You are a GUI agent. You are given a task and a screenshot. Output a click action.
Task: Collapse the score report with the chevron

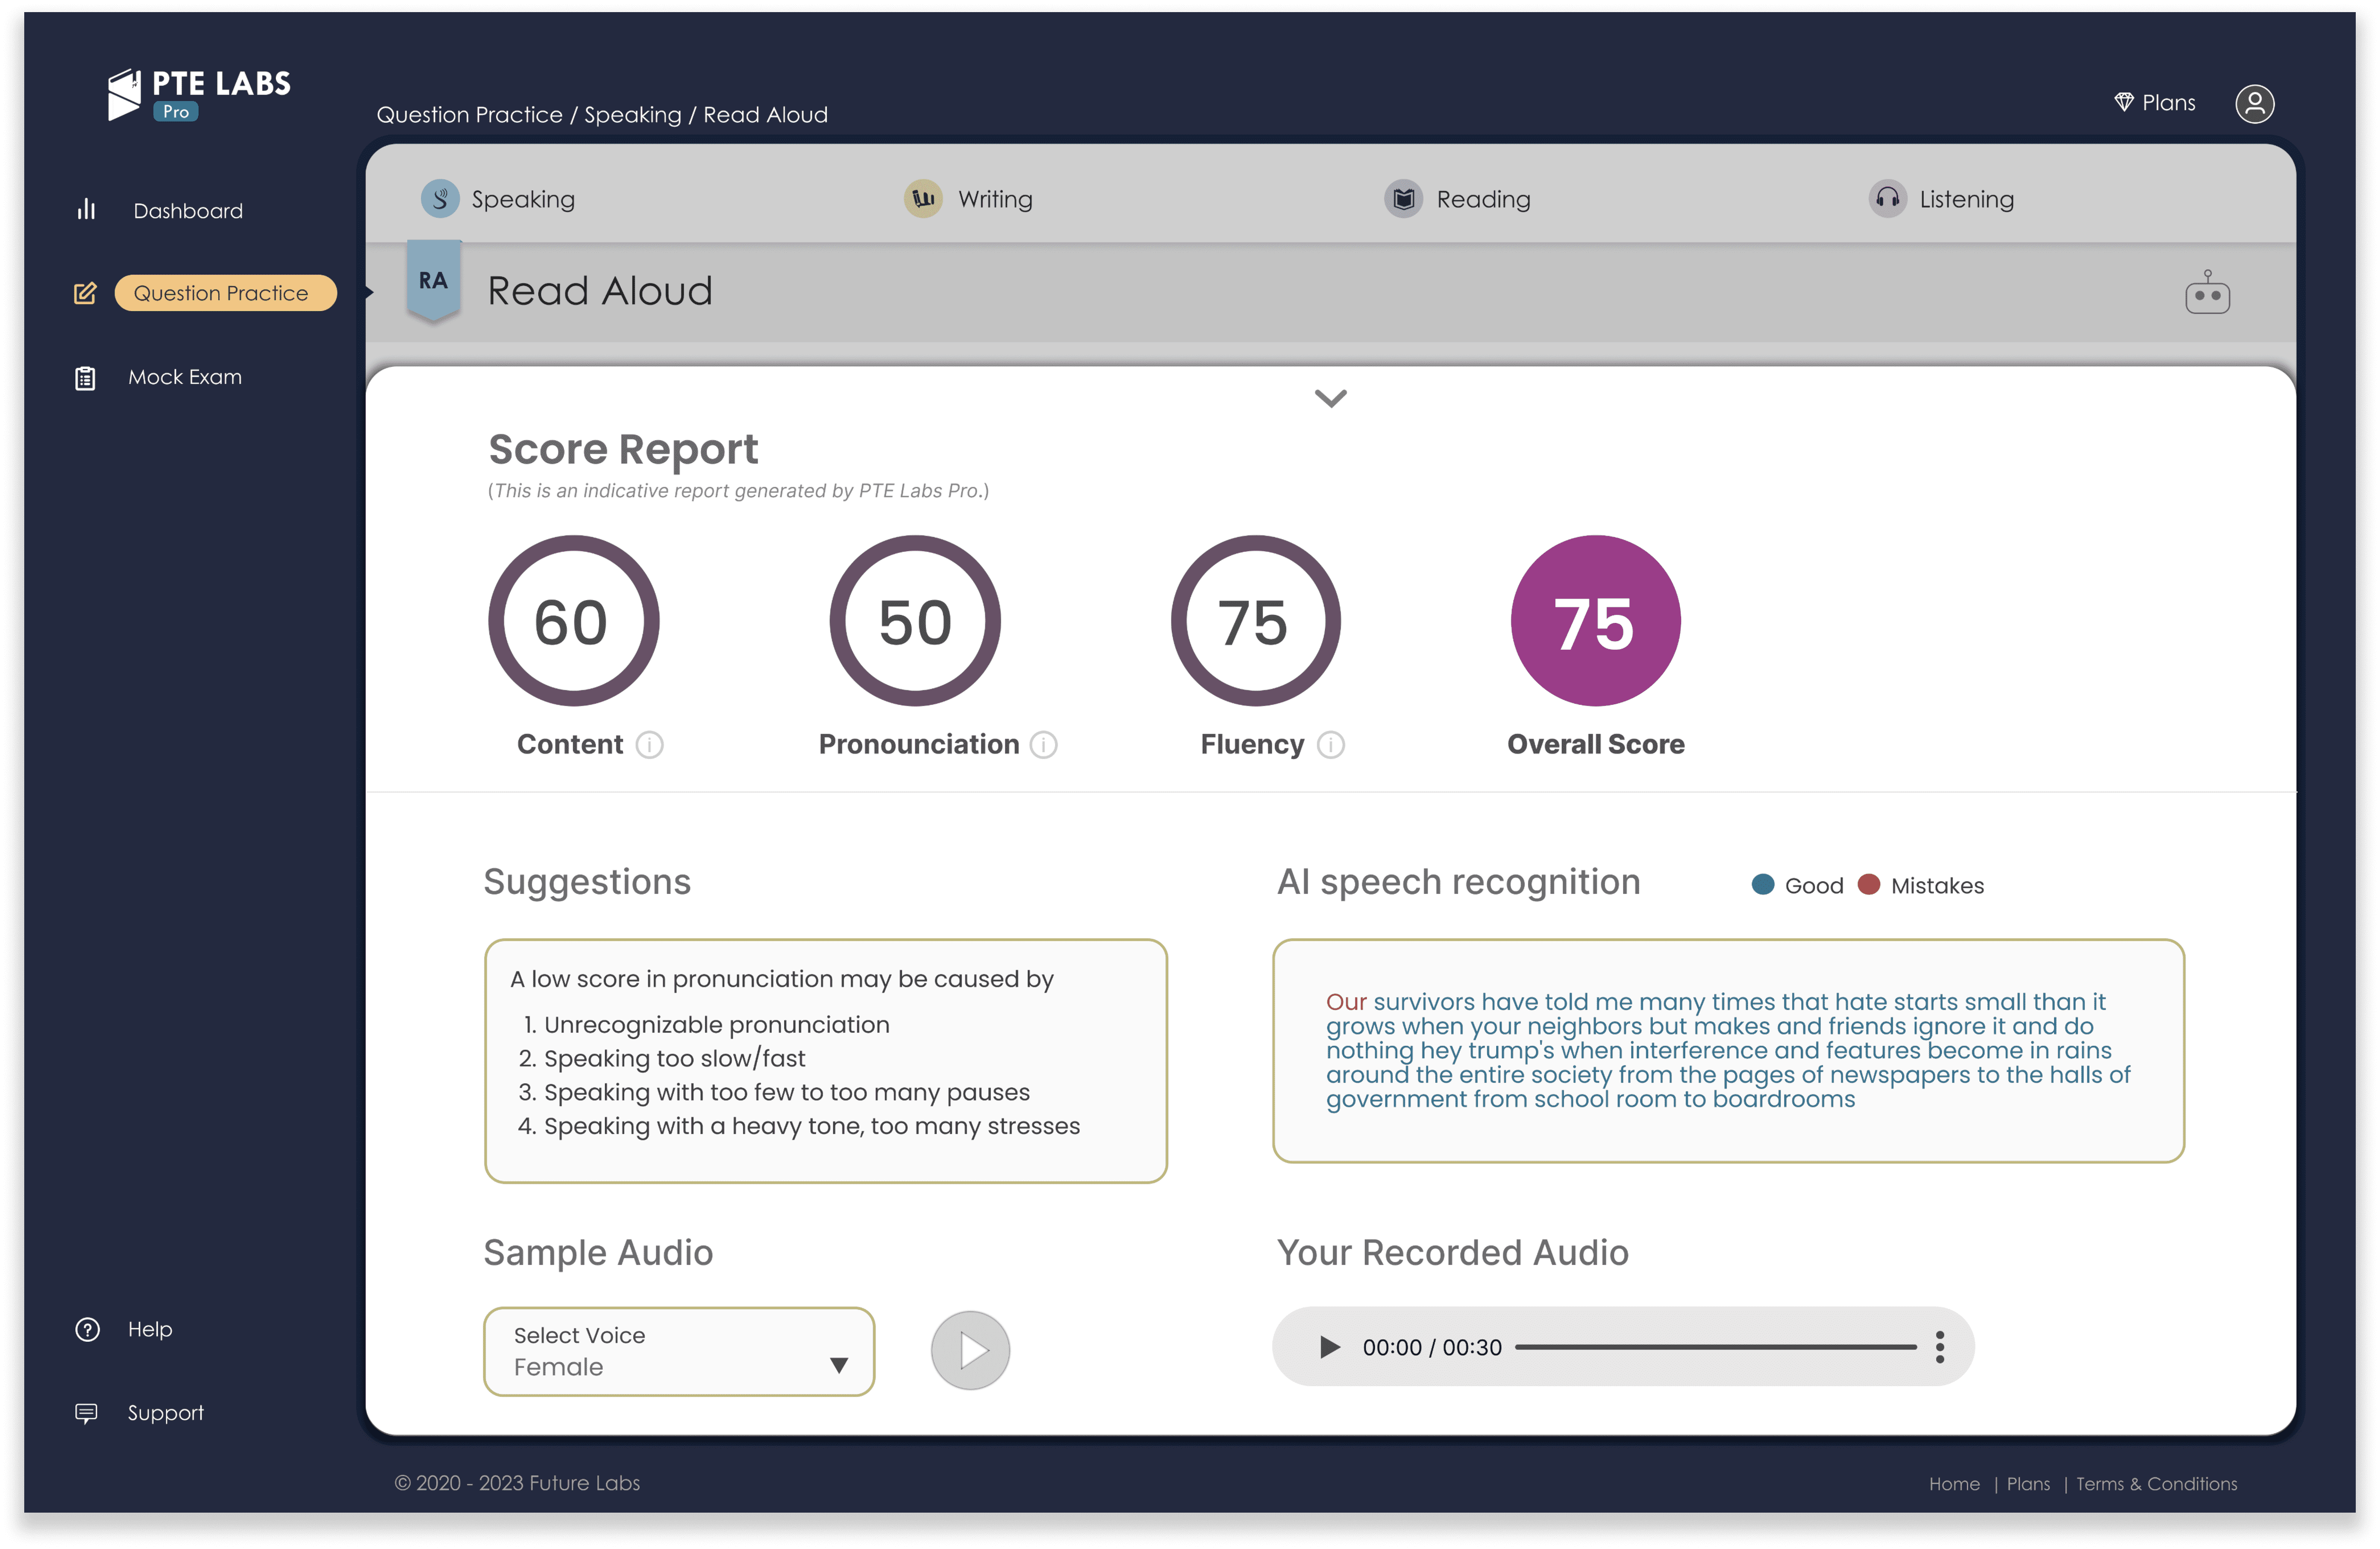(x=1330, y=398)
